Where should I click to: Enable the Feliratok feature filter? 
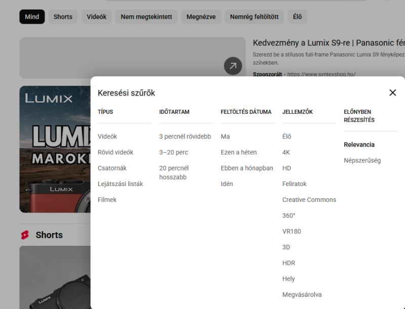coord(295,184)
